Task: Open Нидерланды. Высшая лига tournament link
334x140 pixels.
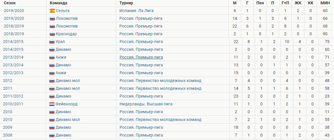Action: tap(146, 104)
